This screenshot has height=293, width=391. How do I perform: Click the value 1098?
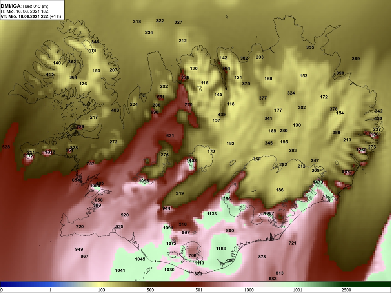point(144,181)
